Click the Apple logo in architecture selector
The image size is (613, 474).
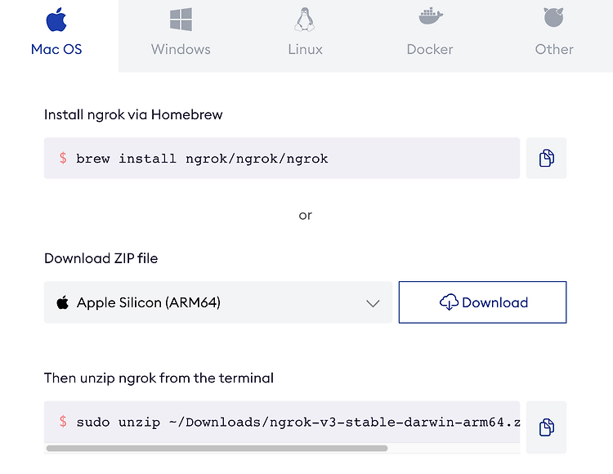click(x=63, y=302)
